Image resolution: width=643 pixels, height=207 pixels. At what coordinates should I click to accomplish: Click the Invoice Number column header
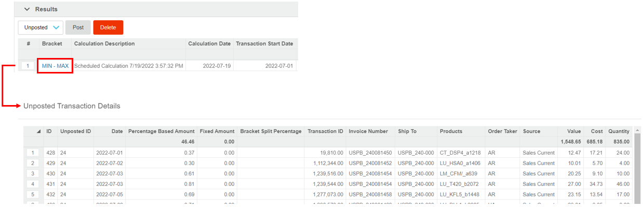[368, 131]
